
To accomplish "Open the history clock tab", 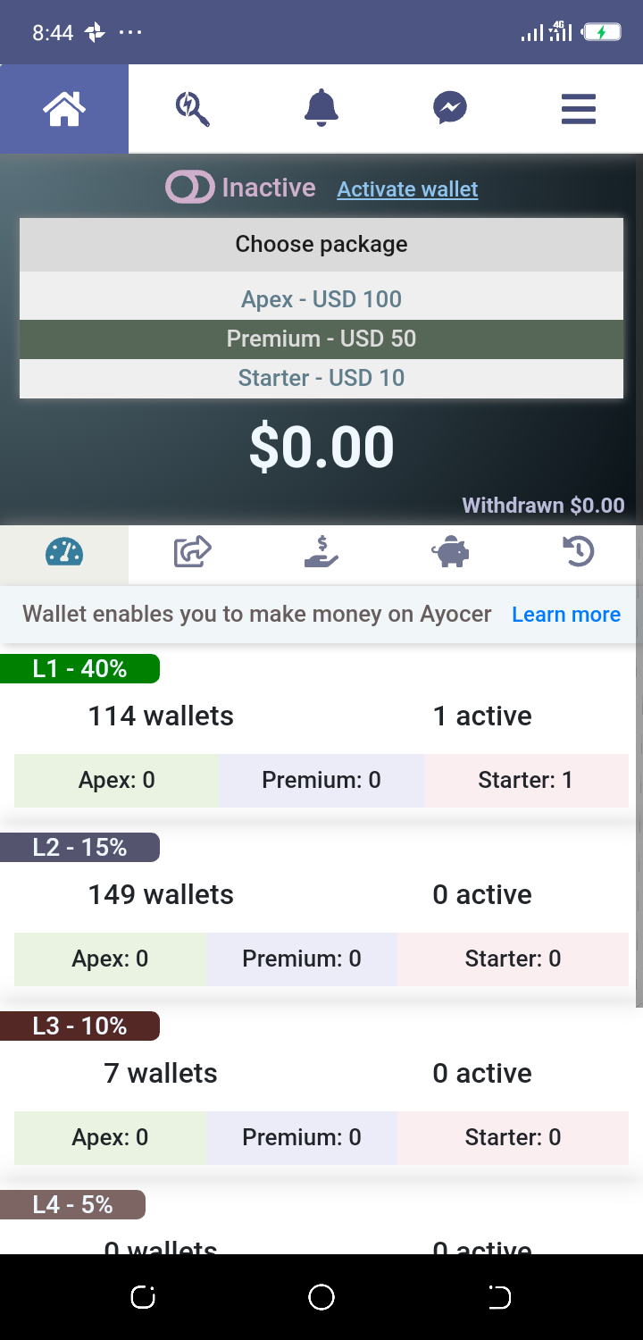I will pos(578,552).
